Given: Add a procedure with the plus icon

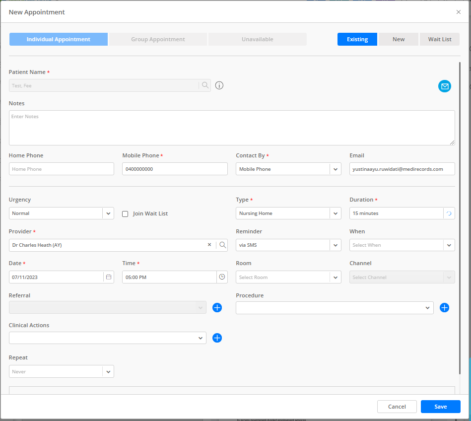Looking at the screenshot, I should (x=444, y=307).
